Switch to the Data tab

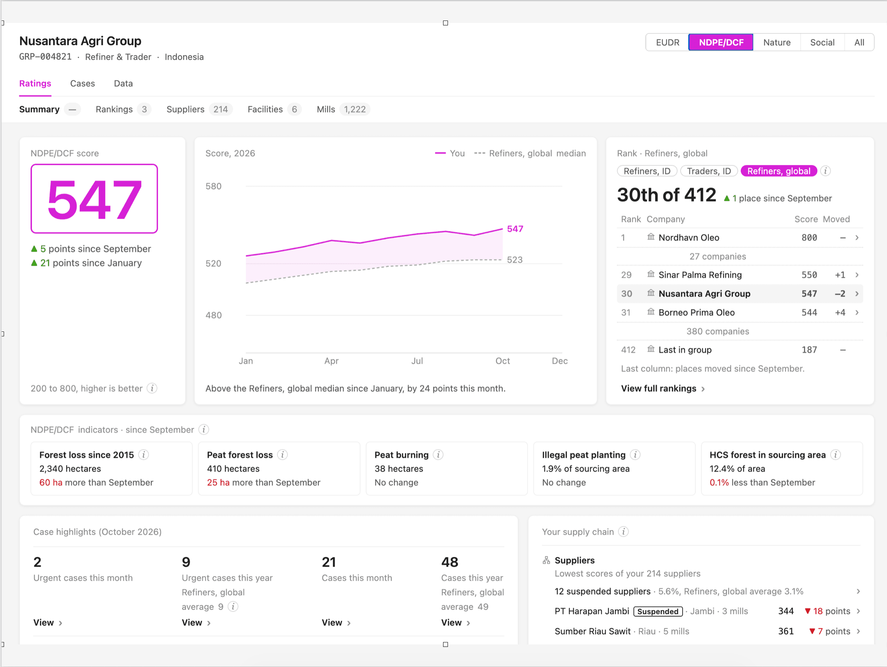point(123,83)
